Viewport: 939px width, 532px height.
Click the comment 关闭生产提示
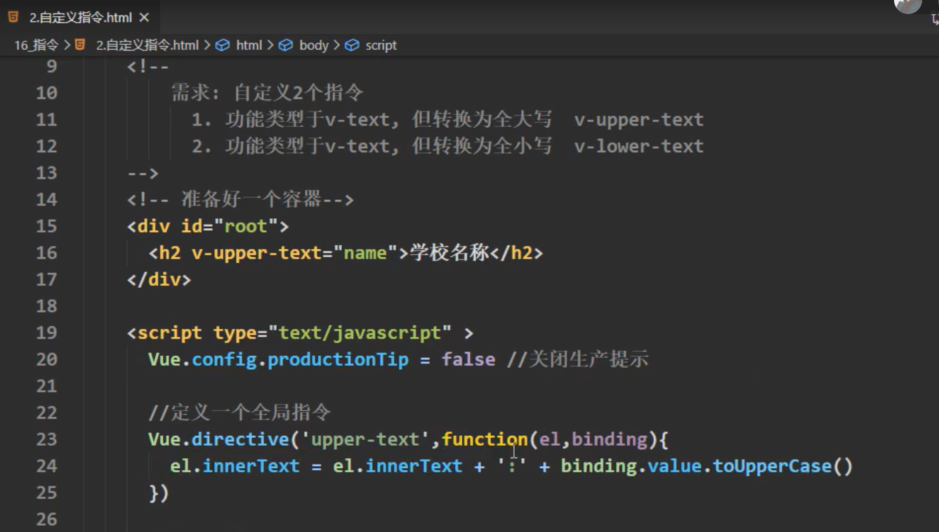click(x=587, y=360)
